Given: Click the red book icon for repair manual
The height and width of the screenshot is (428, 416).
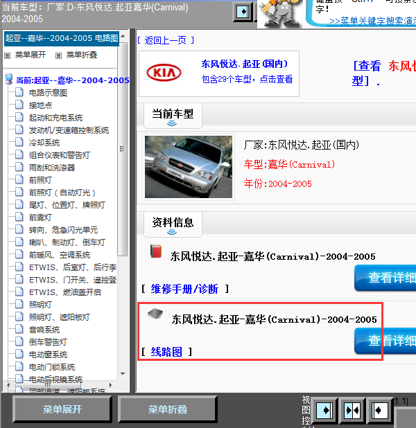Looking at the screenshot, I should tap(156, 251).
